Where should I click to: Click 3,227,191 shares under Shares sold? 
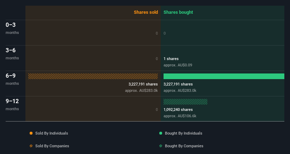(143, 84)
